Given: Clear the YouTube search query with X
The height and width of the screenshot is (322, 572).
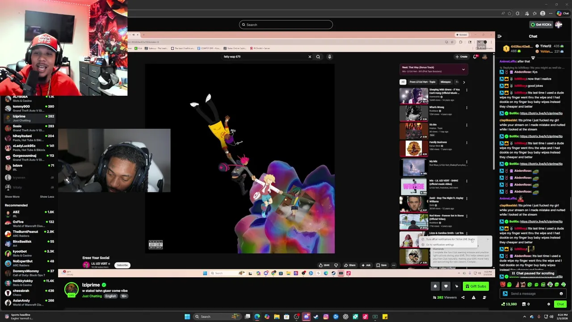Looking at the screenshot, I should 310,57.
